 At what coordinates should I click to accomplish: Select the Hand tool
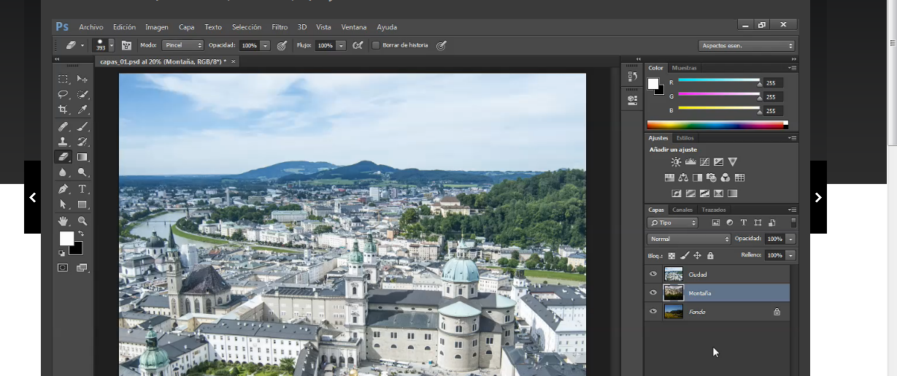(x=63, y=221)
